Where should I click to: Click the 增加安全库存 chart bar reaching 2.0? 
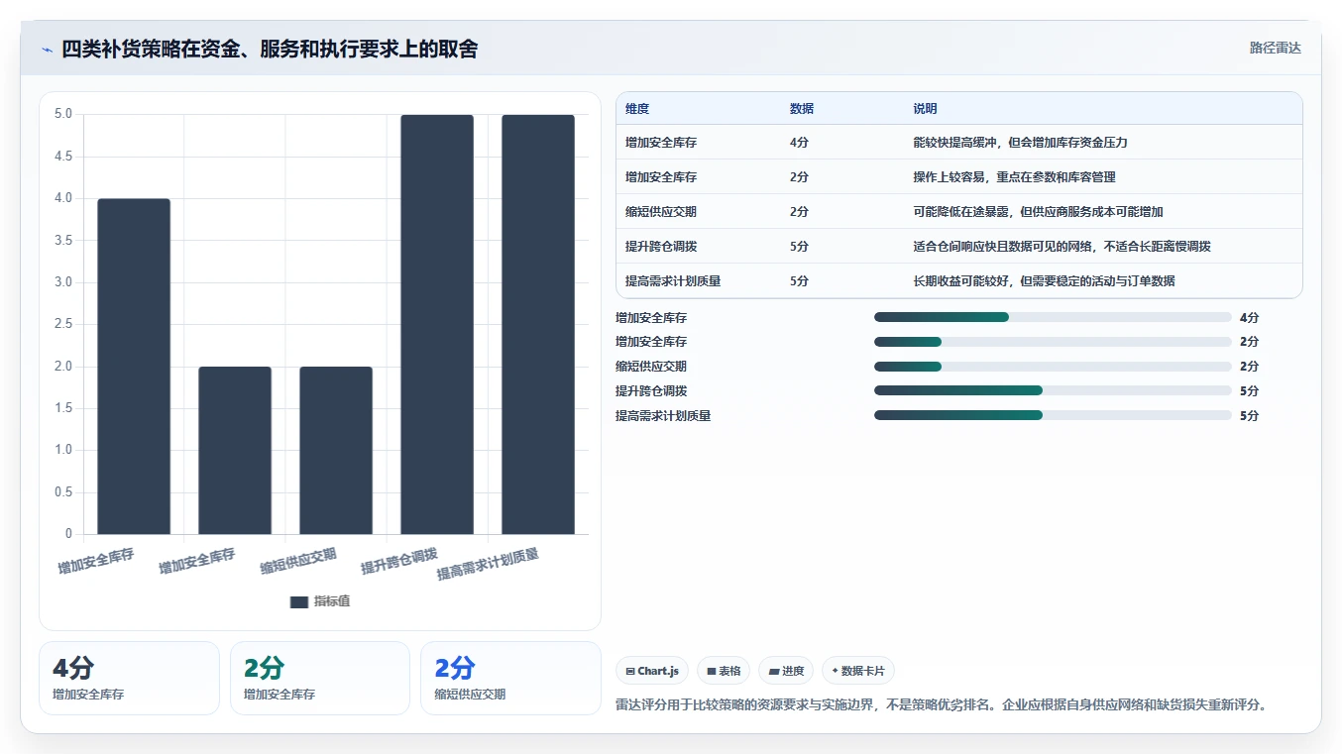coord(235,451)
